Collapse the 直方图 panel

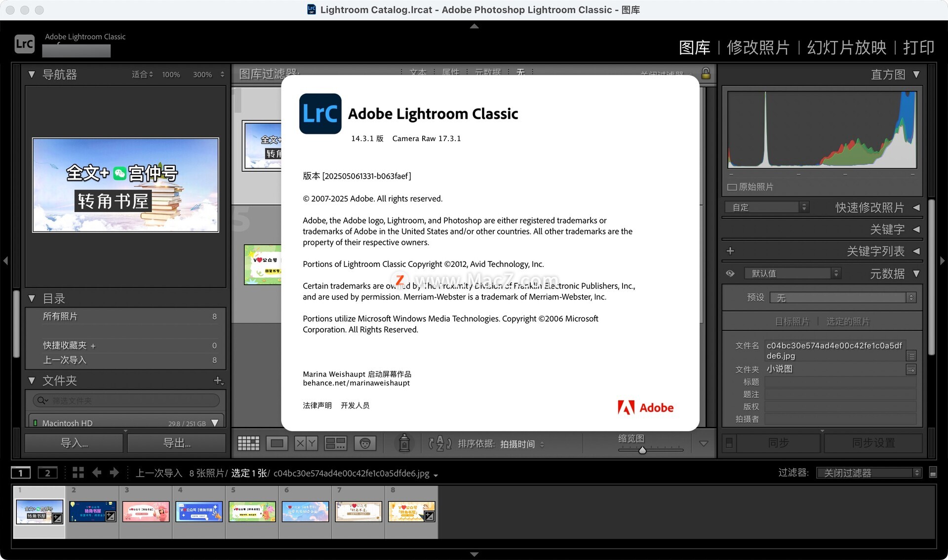tap(916, 75)
